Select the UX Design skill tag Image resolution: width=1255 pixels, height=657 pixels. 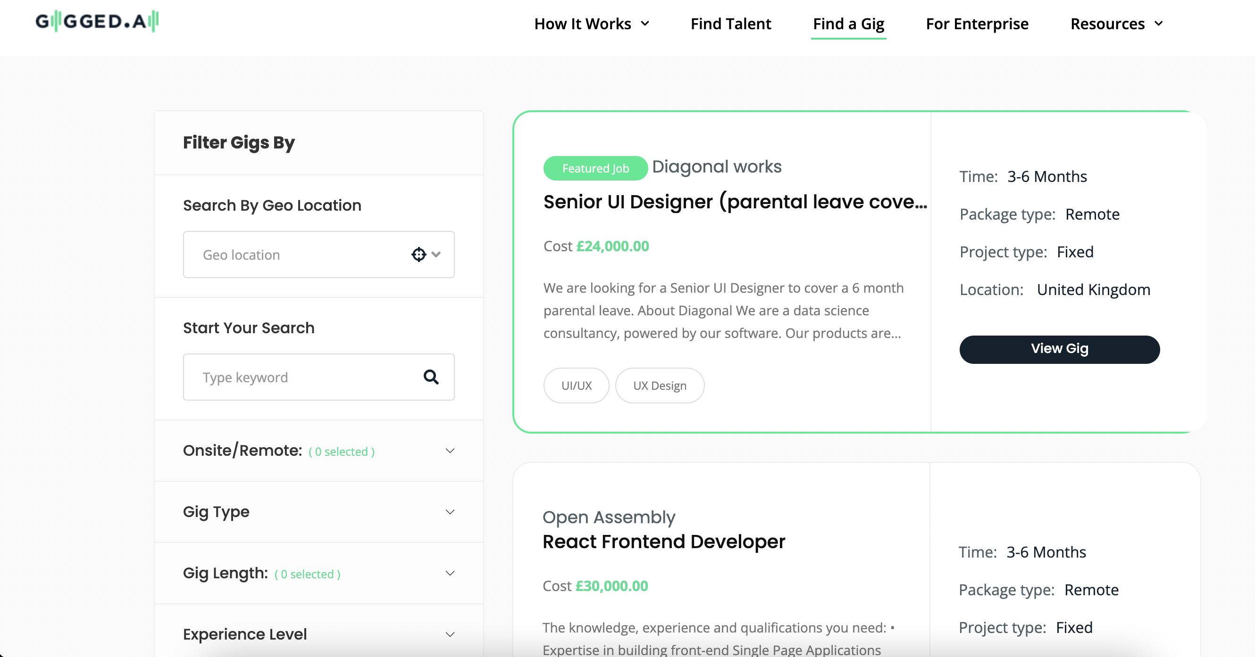[x=660, y=386]
